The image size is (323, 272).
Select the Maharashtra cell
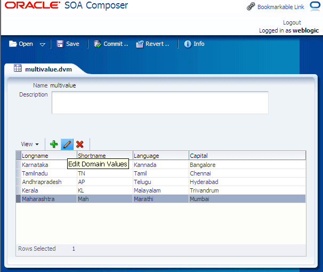pos(49,199)
